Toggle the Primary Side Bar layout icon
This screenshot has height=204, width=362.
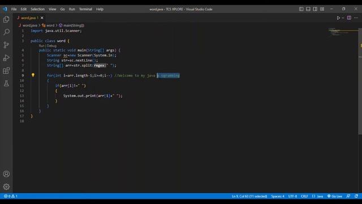(x=301, y=9)
